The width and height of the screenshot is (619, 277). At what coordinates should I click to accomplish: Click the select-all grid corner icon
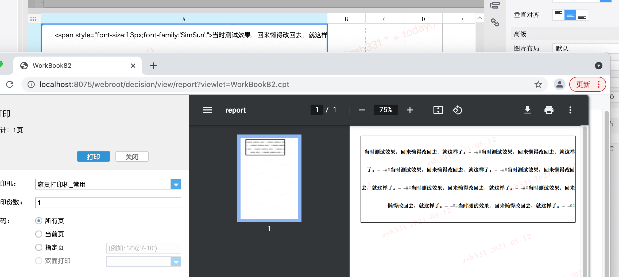pos(33,19)
